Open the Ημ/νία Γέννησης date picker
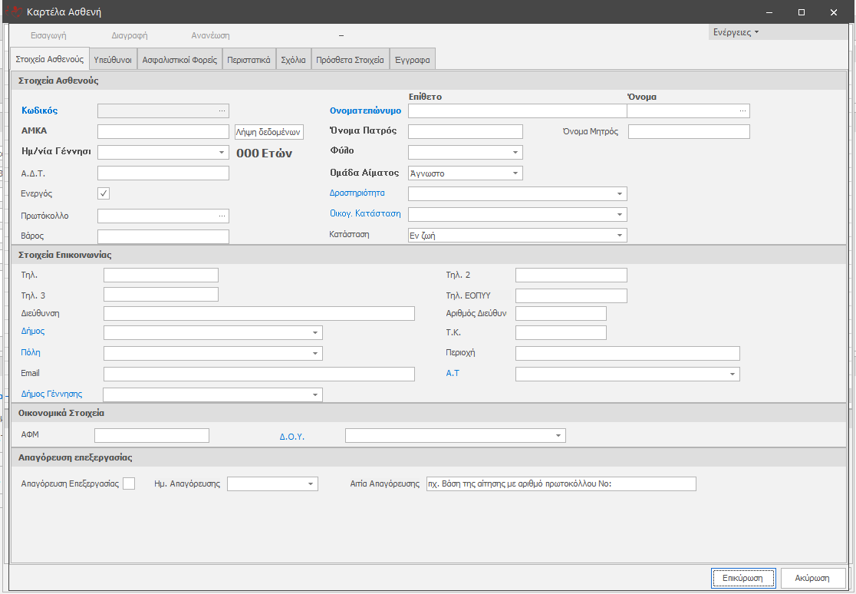The height and width of the screenshot is (594, 856). (x=222, y=152)
